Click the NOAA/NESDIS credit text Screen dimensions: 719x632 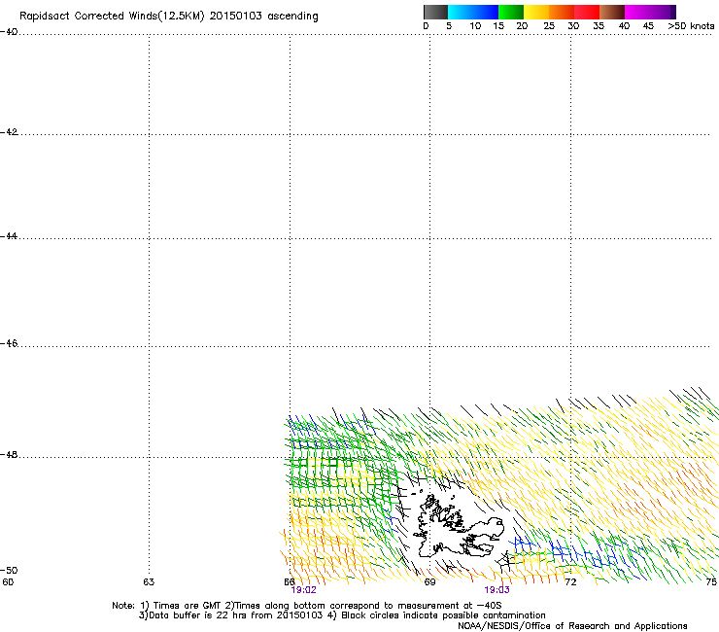pos(572,626)
